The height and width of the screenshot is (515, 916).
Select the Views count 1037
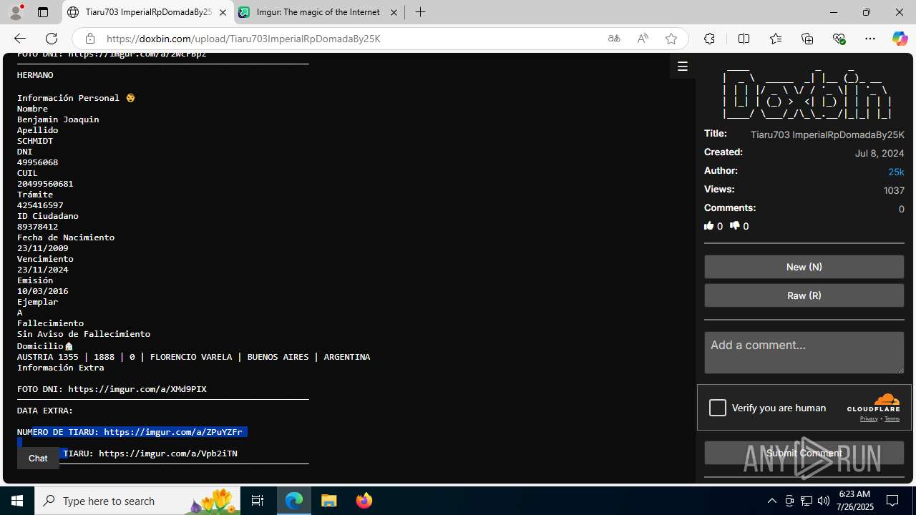(894, 190)
